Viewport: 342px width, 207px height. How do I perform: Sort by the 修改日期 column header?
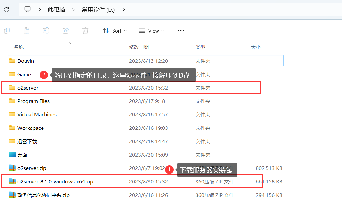point(139,47)
